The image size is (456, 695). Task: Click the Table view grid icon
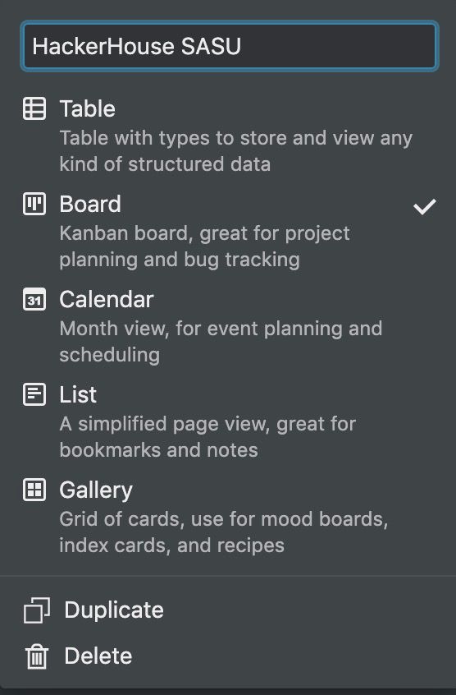[34, 108]
